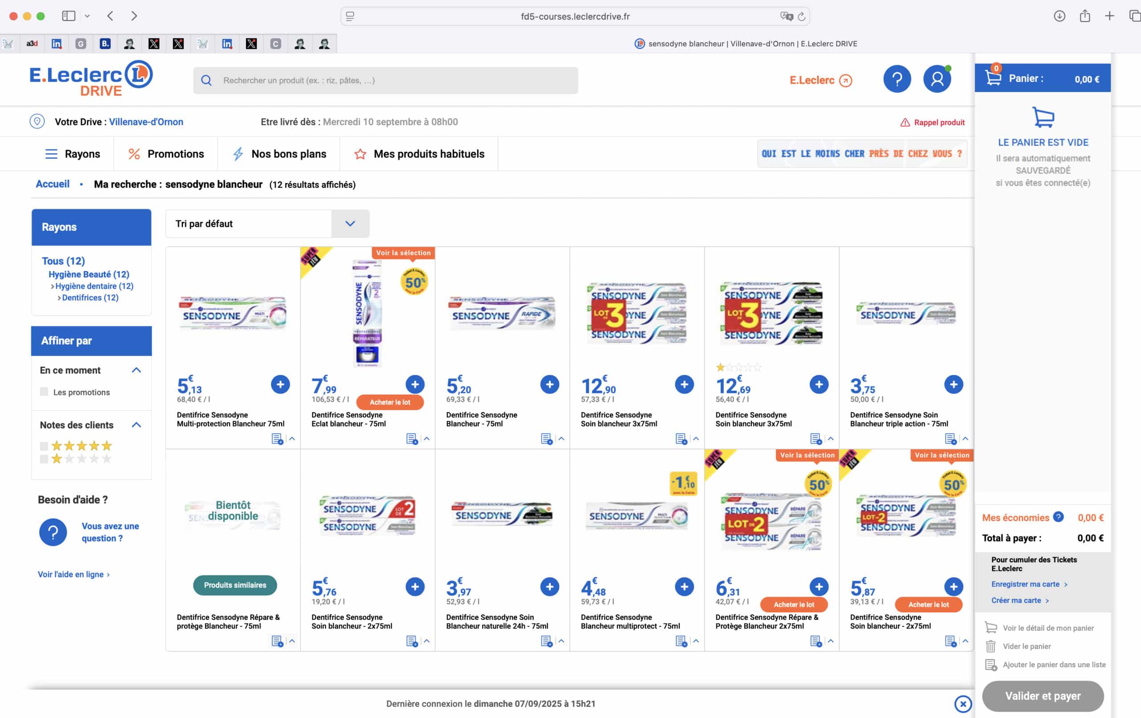Open the help question mark in header
The width and height of the screenshot is (1141, 718).
pos(897,79)
